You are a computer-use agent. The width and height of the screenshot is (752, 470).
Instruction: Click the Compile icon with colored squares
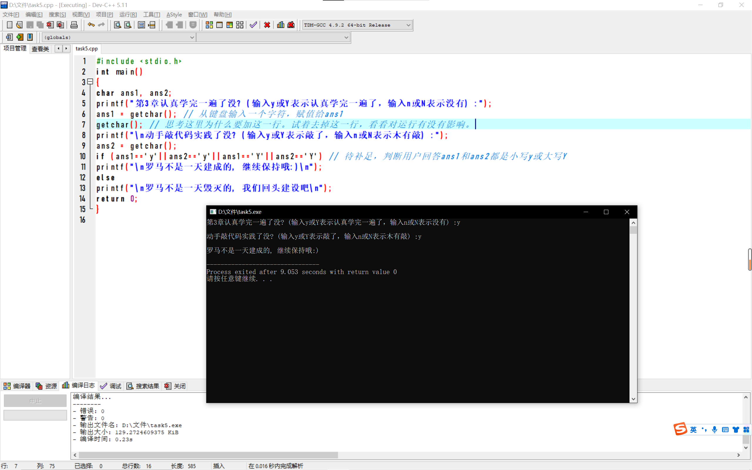point(209,25)
